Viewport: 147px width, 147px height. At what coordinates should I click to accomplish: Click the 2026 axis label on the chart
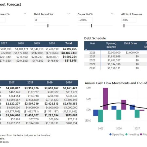[119, 128]
